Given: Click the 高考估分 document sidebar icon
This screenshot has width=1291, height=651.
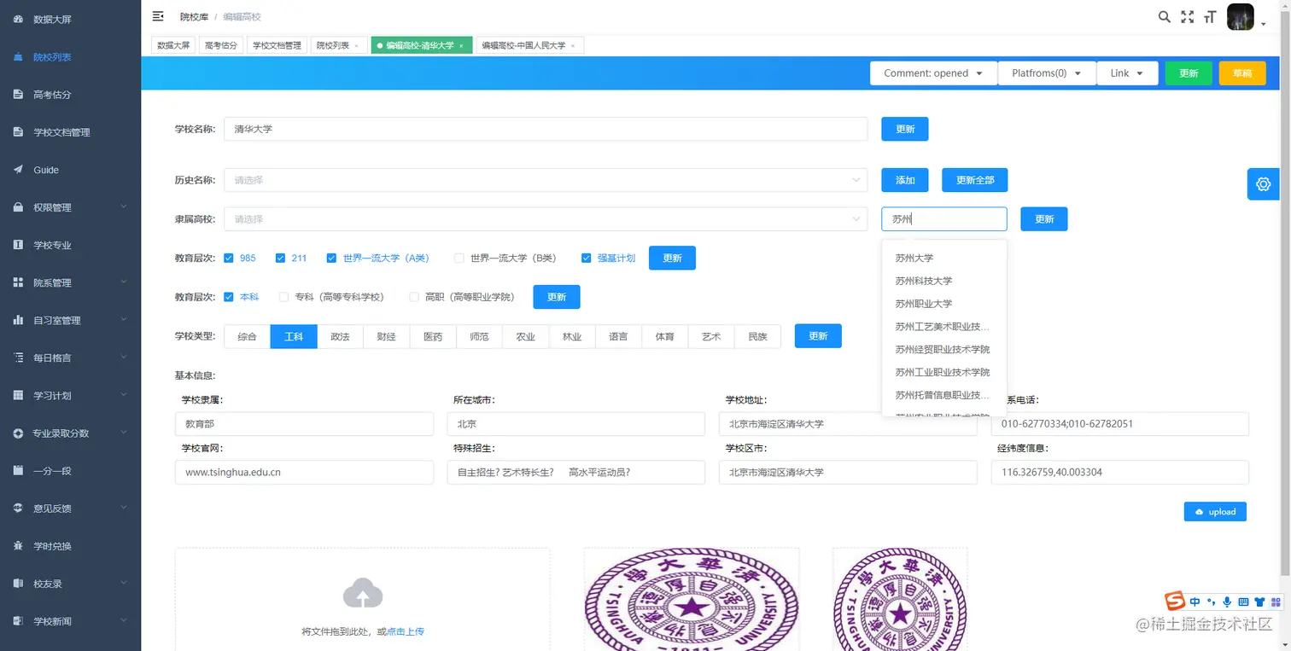Looking at the screenshot, I should [x=18, y=94].
